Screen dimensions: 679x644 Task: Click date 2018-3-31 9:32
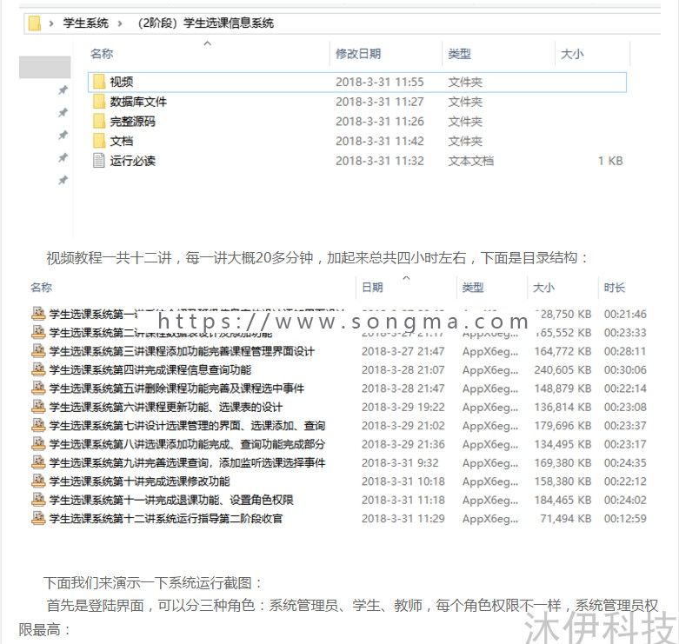coord(400,462)
